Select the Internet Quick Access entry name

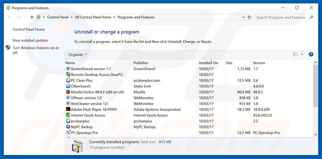88,115
